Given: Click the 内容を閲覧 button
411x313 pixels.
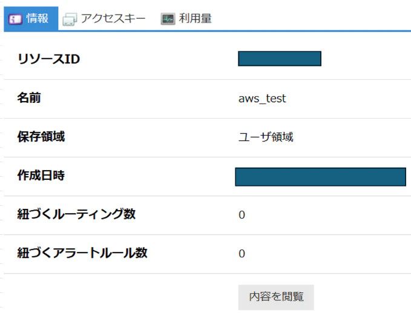Looking at the screenshot, I should point(276,297).
